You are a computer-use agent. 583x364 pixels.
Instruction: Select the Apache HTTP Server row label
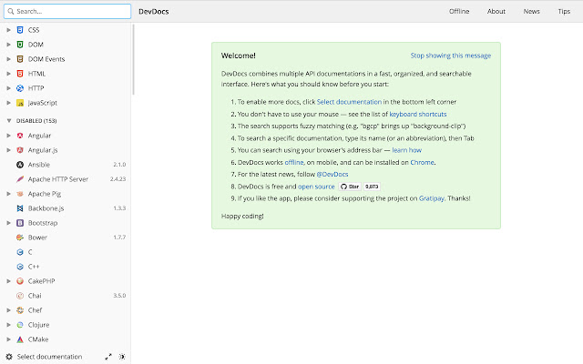click(x=58, y=179)
